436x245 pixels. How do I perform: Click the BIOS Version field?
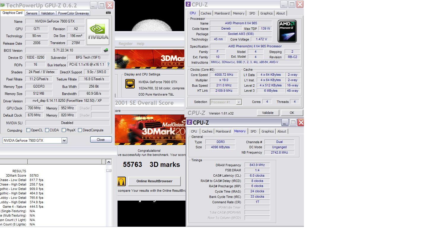[x=63, y=50]
